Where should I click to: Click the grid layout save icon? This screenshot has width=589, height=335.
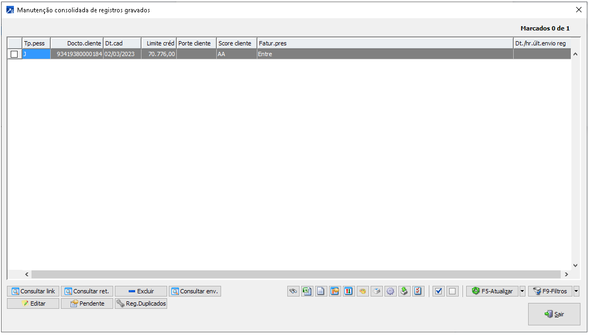tap(335, 291)
